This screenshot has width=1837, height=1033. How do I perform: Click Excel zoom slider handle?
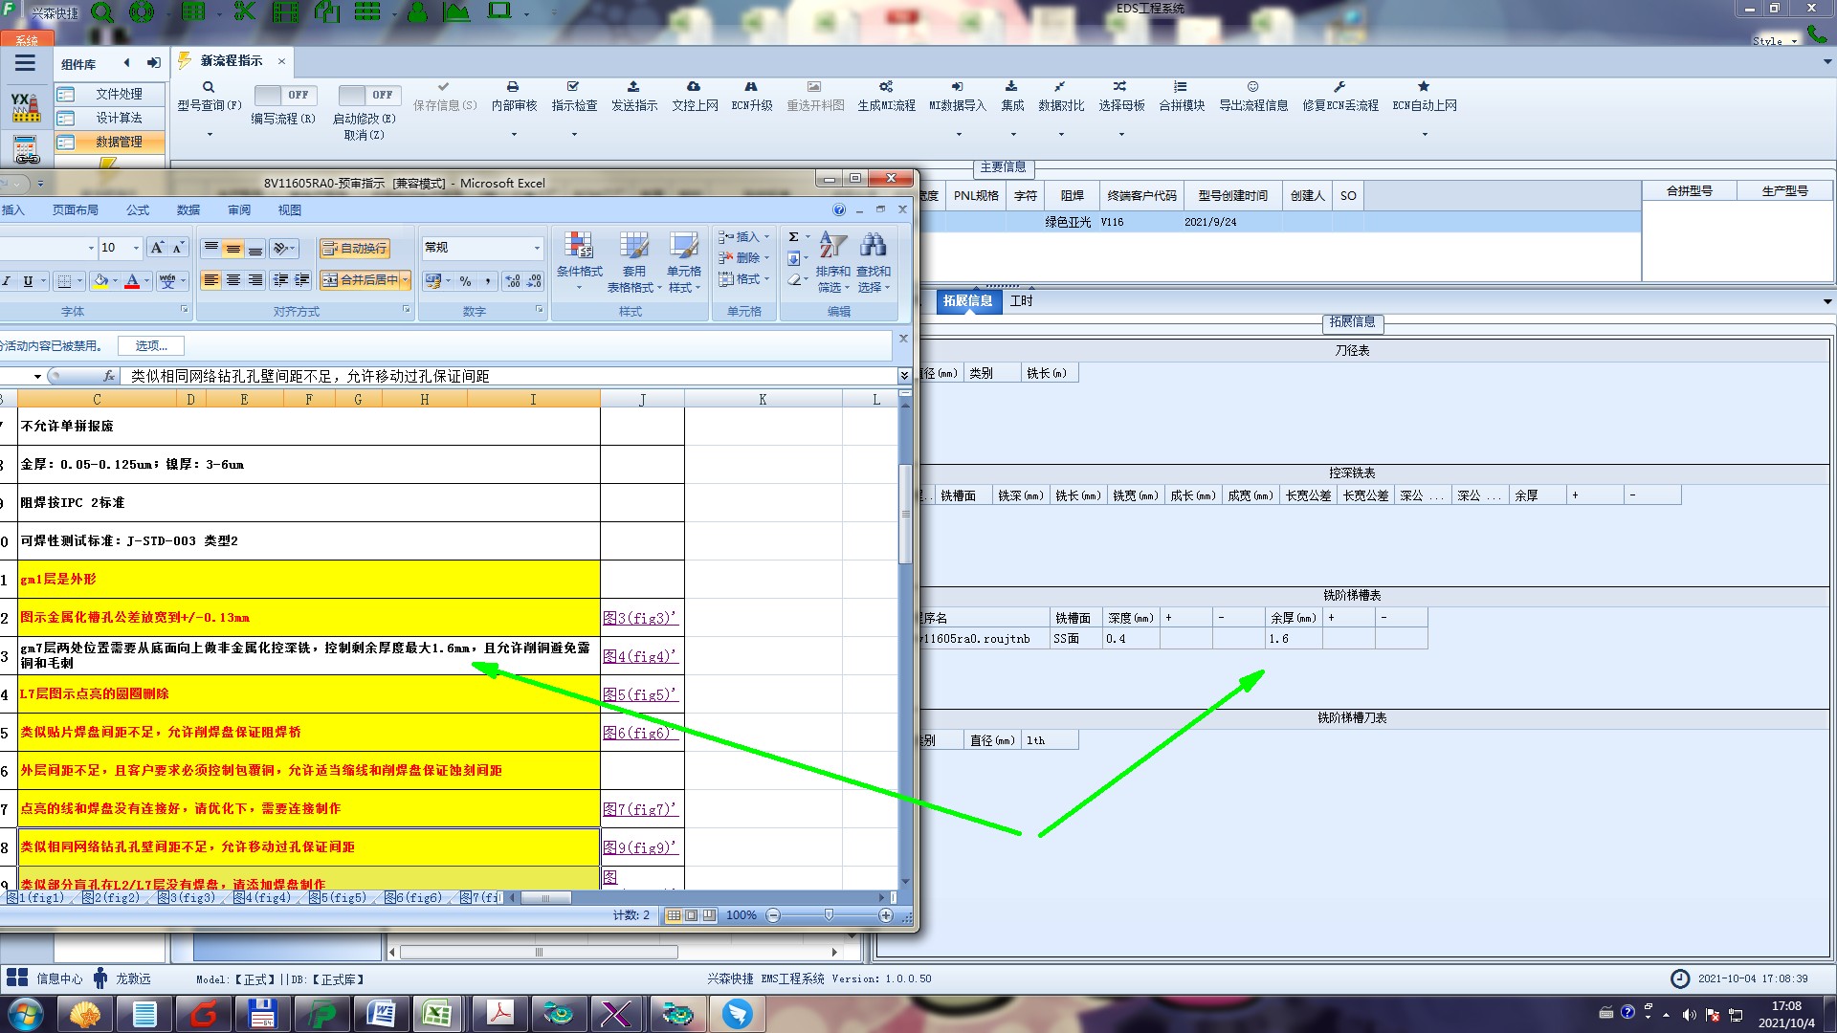[x=829, y=915]
